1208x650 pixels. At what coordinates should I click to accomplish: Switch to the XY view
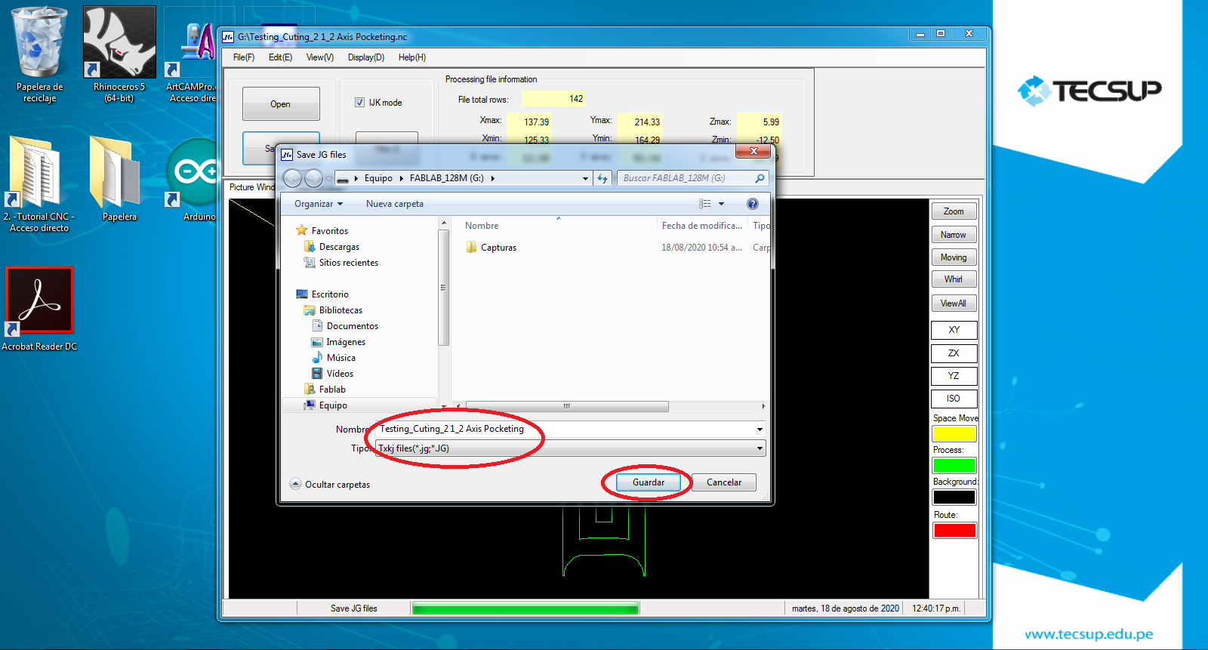[x=954, y=330]
